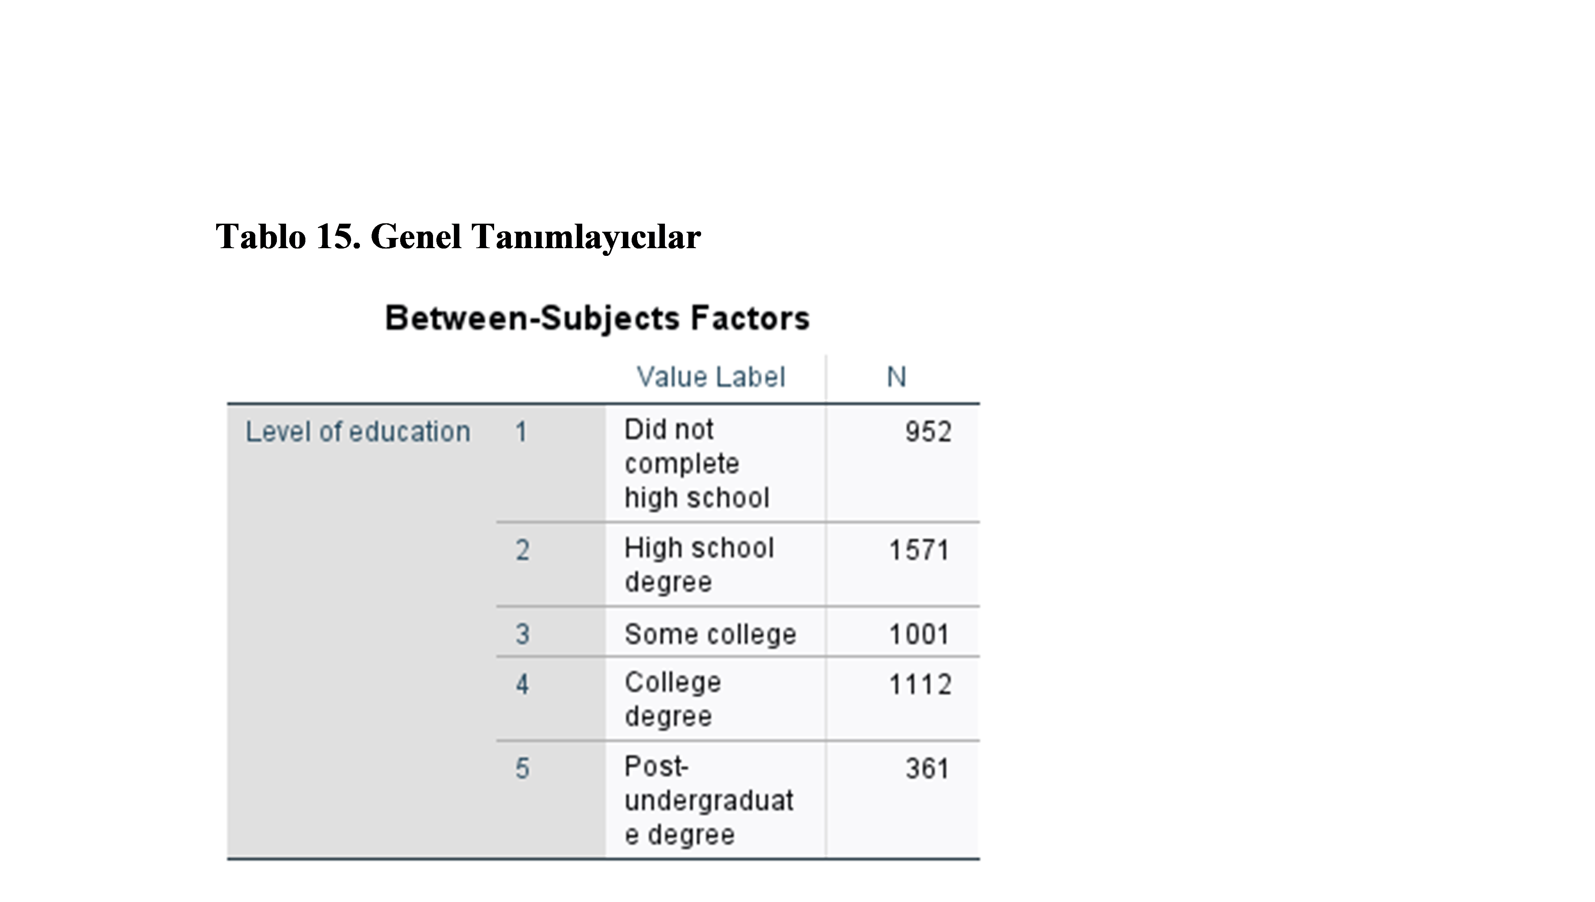
Task: Click the Between-Subjects Factors table title
Action: [598, 318]
